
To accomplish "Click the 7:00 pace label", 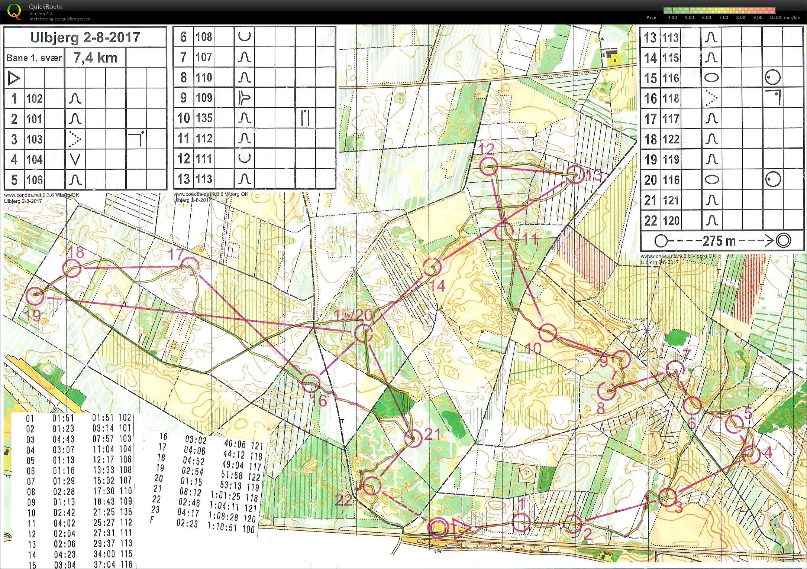I will point(723,17).
